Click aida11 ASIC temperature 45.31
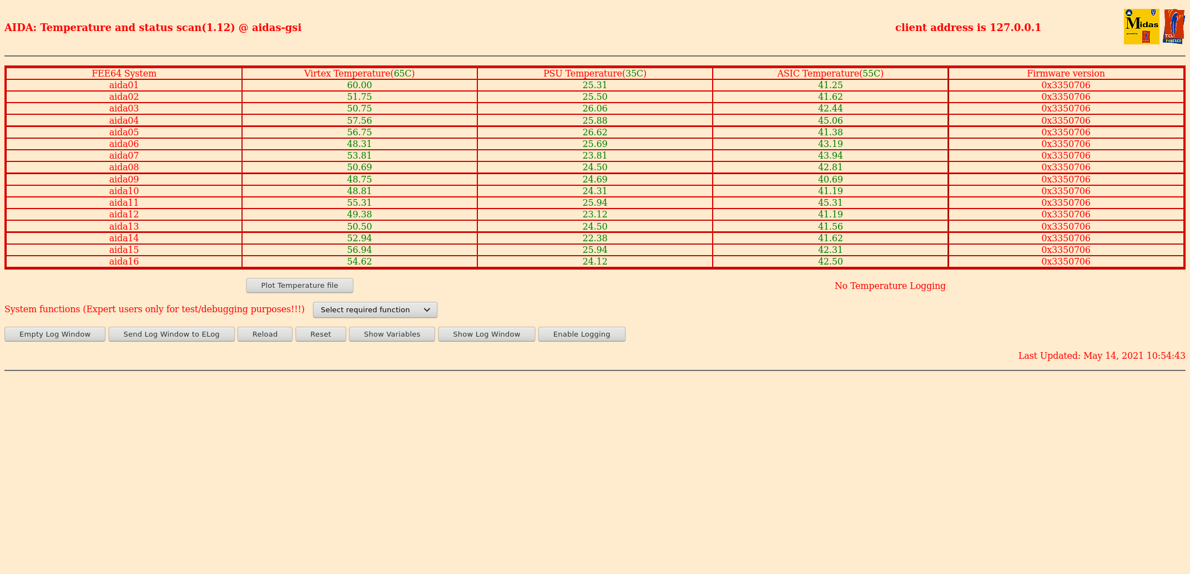The image size is (1190, 574). tap(830, 203)
